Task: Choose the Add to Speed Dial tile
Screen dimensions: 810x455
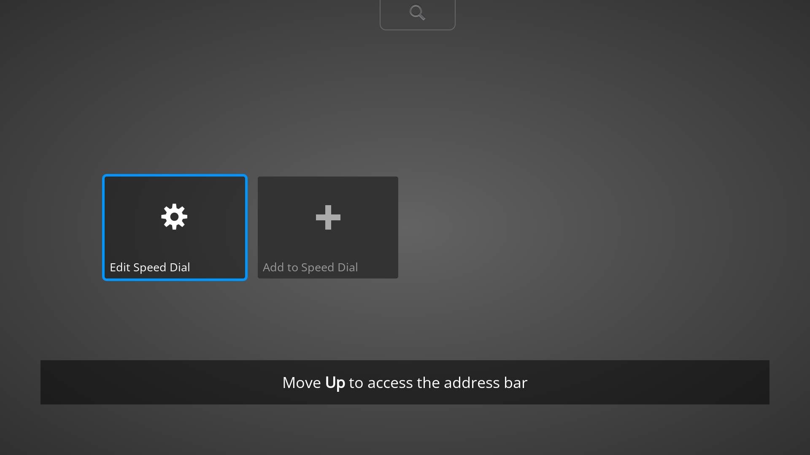Action: pos(328,227)
